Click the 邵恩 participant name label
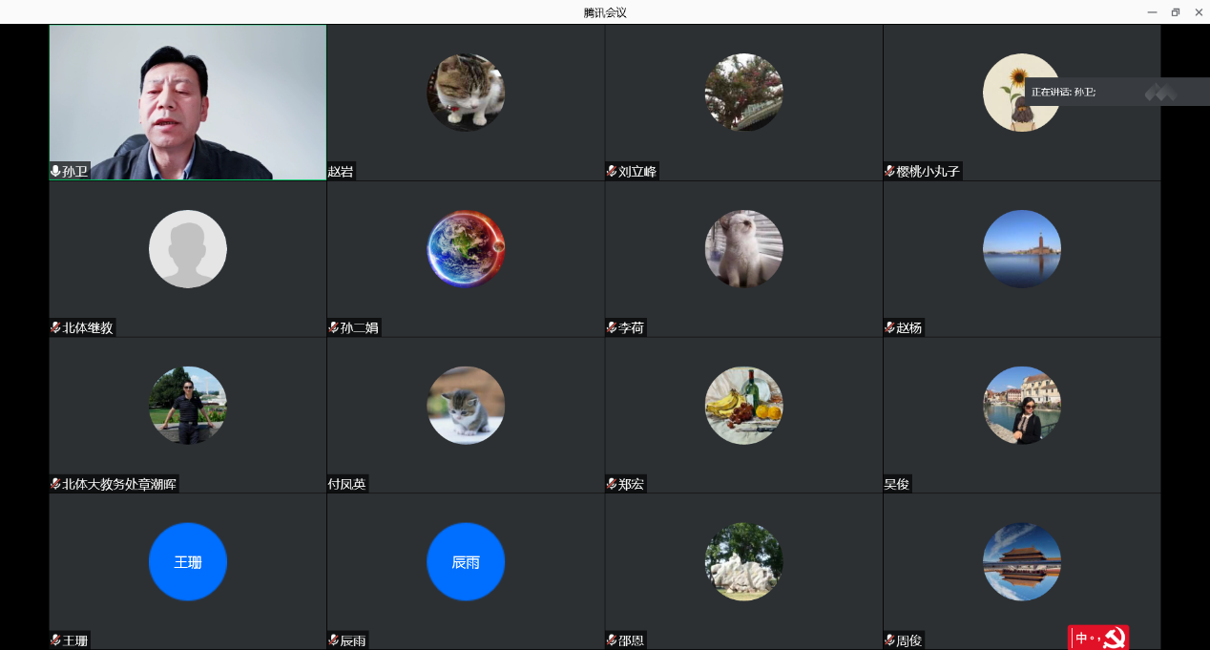 (631, 641)
